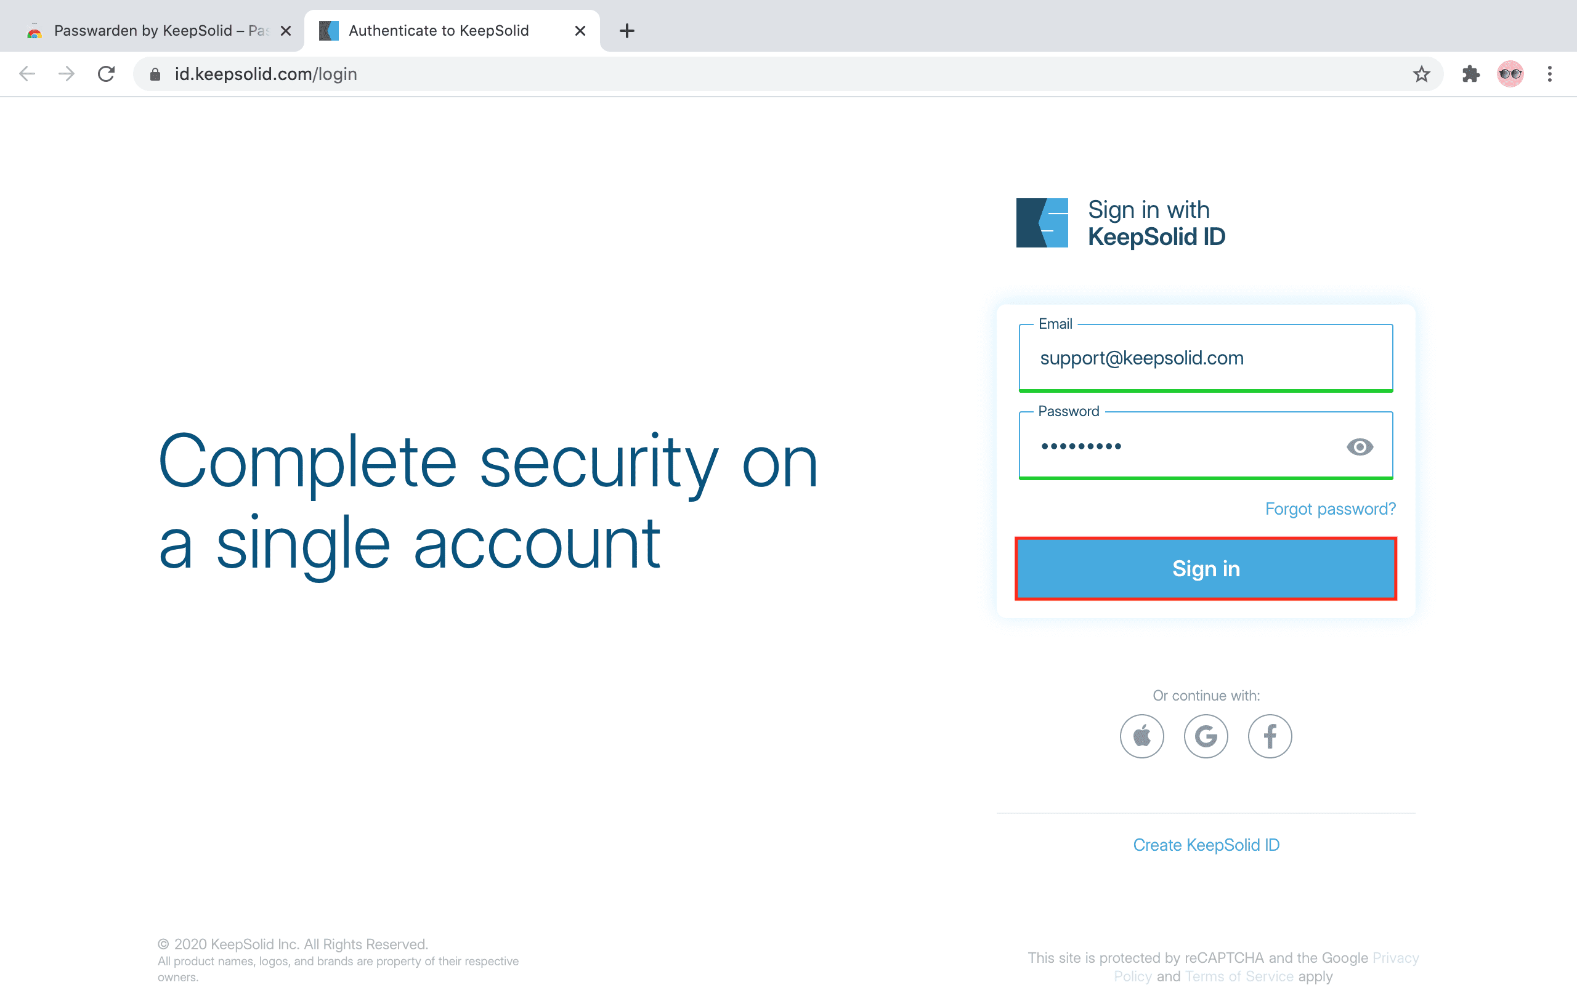Open the Extensions puzzle icon

point(1471,74)
